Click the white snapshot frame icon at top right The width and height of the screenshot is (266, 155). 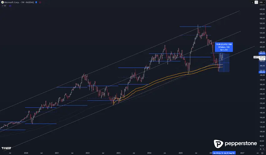[256, 2]
